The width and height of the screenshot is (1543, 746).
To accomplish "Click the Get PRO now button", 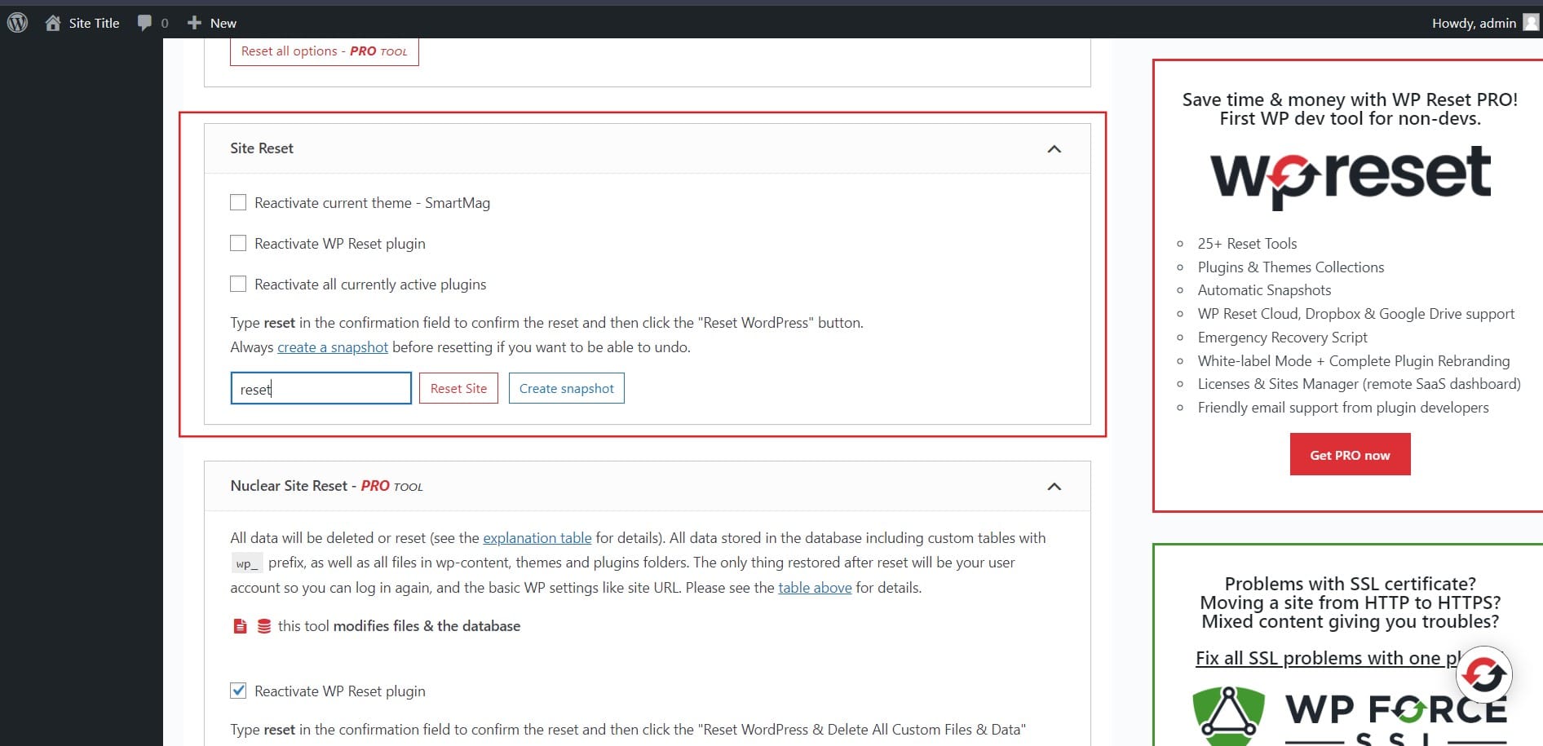I will click(x=1351, y=455).
